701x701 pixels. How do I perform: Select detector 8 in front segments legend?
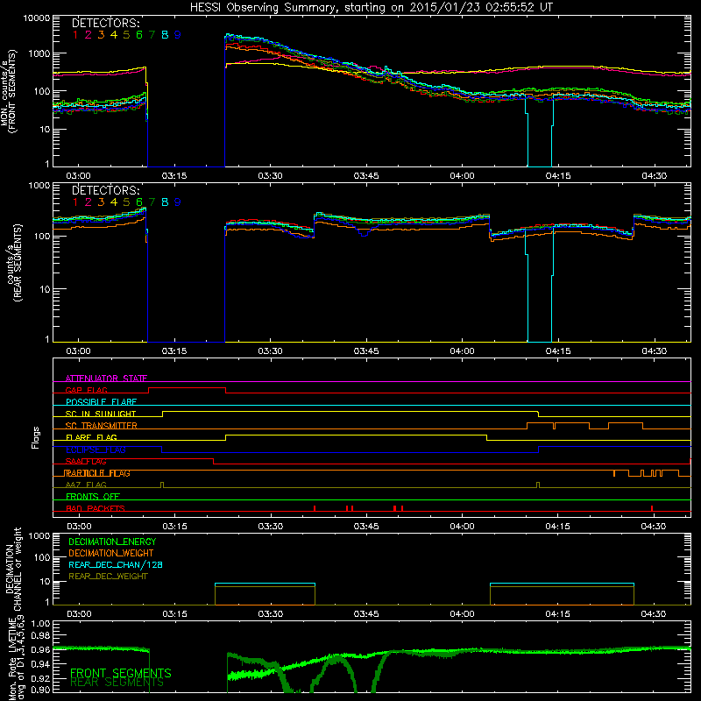coord(165,35)
